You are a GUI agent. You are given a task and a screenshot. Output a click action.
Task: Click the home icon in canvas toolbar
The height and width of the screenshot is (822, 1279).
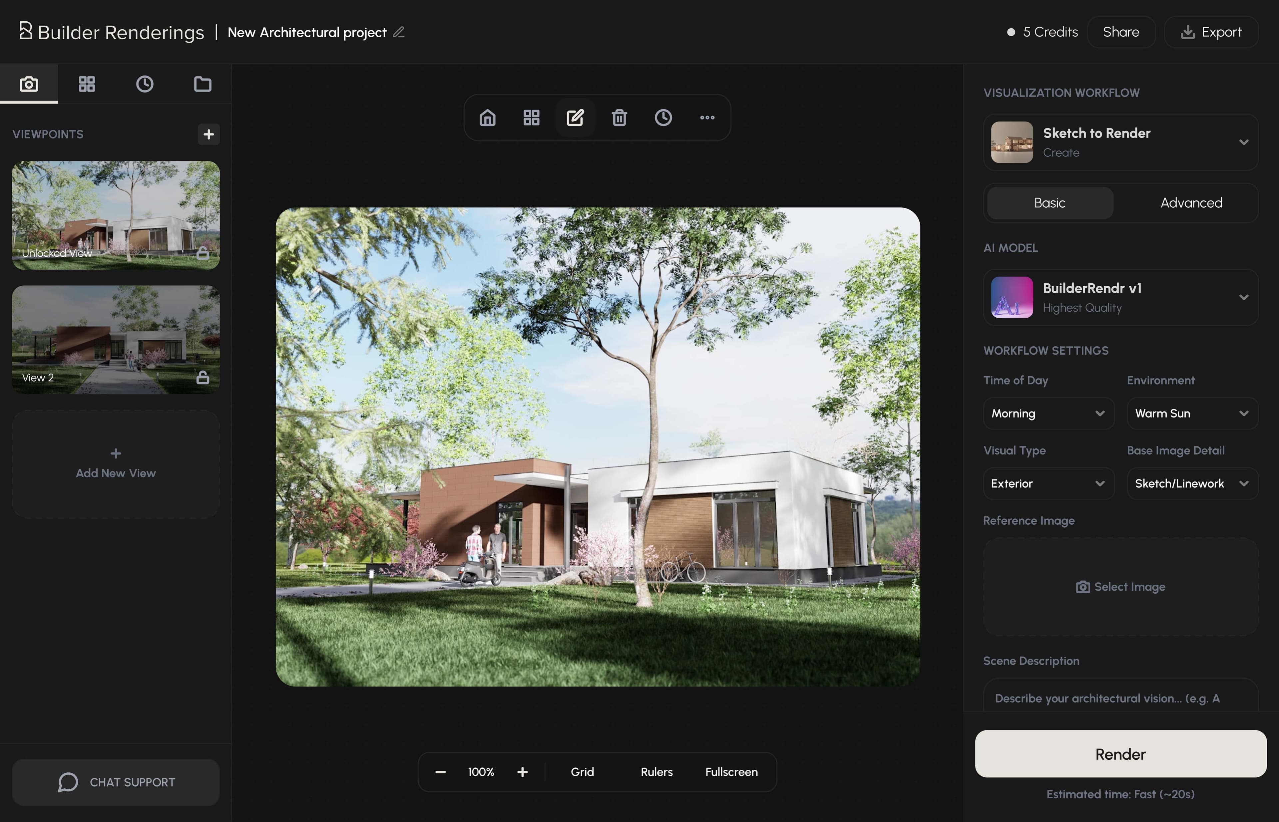(x=487, y=118)
